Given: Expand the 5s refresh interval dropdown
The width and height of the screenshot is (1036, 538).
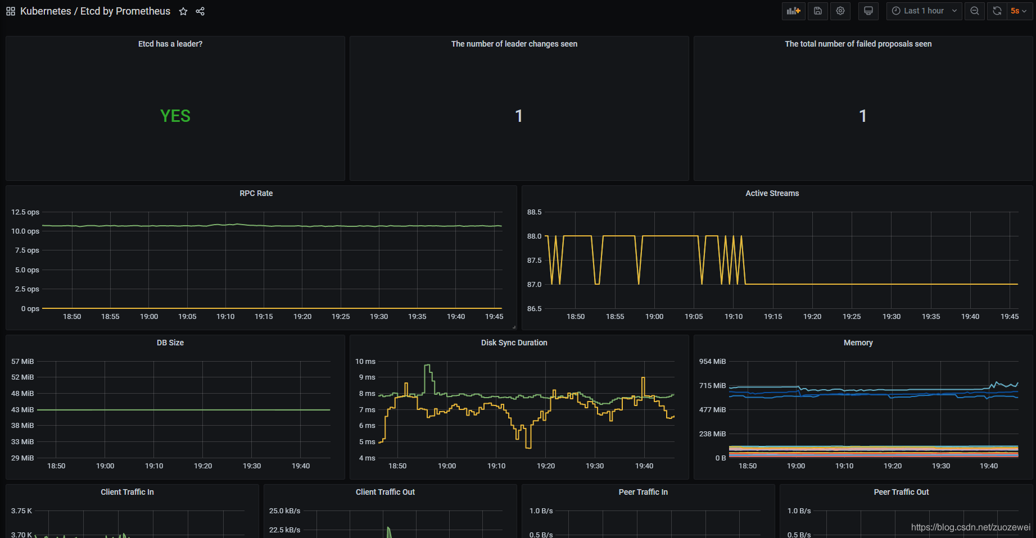Looking at the screenshot, I should pos(1018,11).
